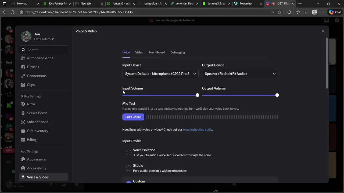Image resolution: width=344 pixels, height=193 pixels.
Task: Open Accessibility settings page
Action: (44, 168)
